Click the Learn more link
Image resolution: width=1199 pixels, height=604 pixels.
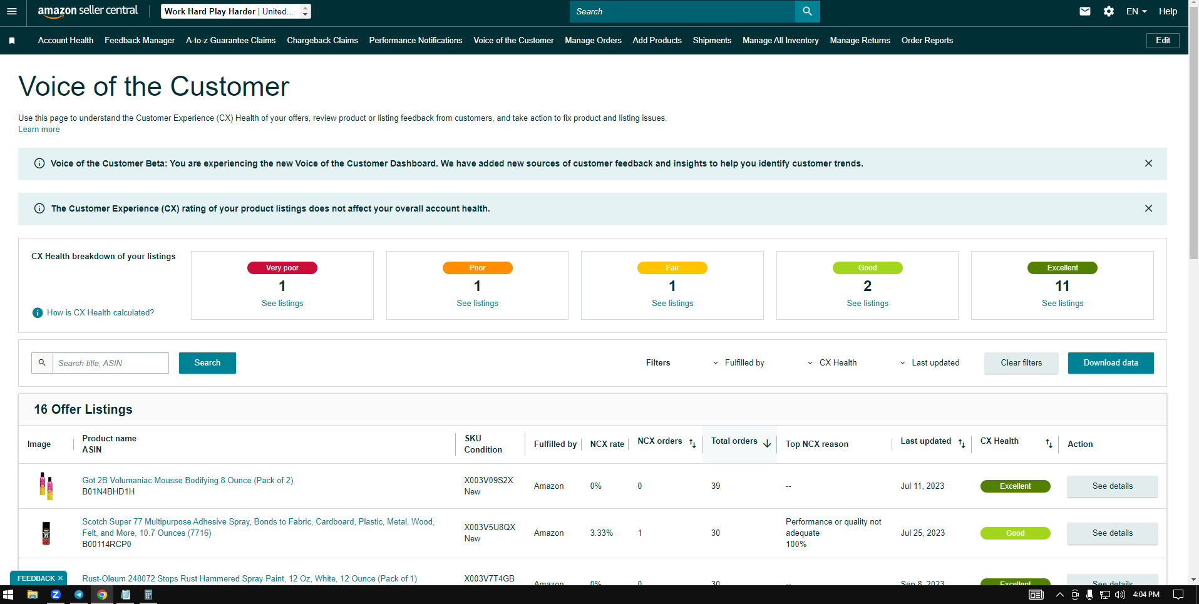pos(39,130)
